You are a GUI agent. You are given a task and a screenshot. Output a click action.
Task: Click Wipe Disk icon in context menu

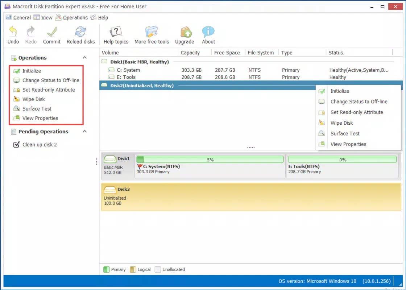322,123
